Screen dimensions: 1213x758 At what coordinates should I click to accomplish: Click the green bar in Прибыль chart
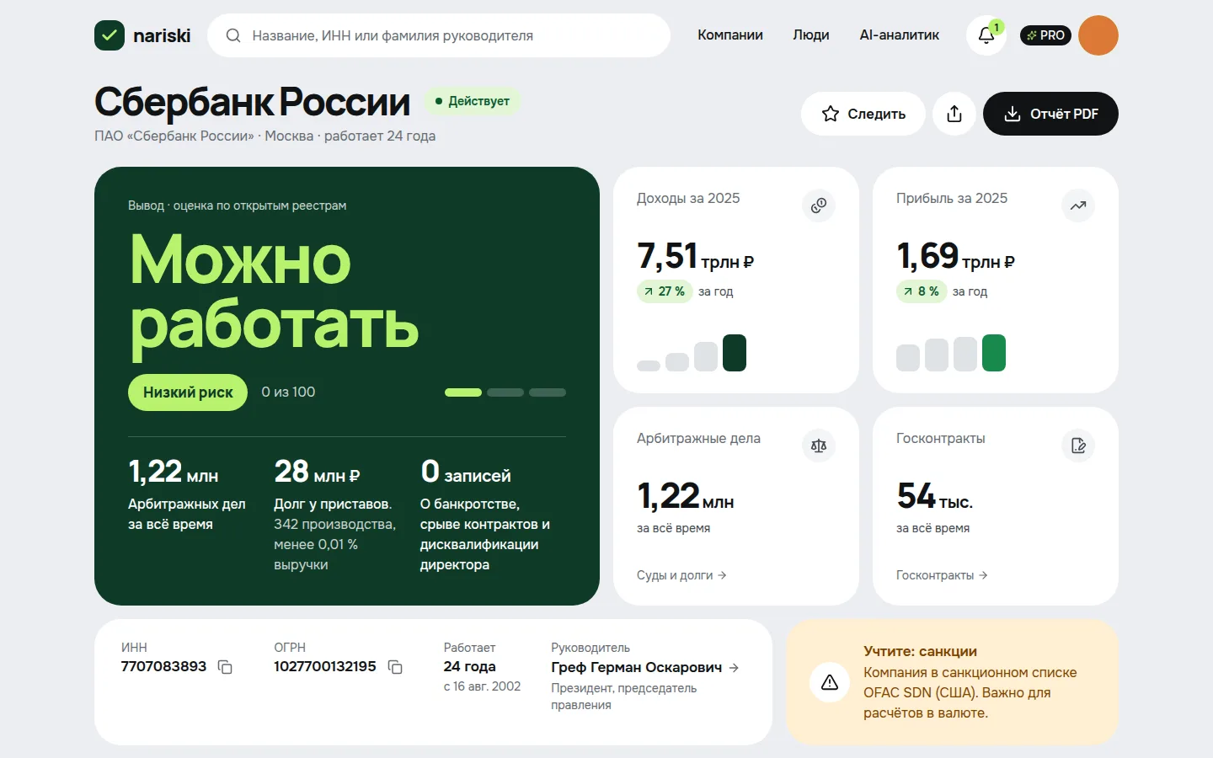pos(994,353)
